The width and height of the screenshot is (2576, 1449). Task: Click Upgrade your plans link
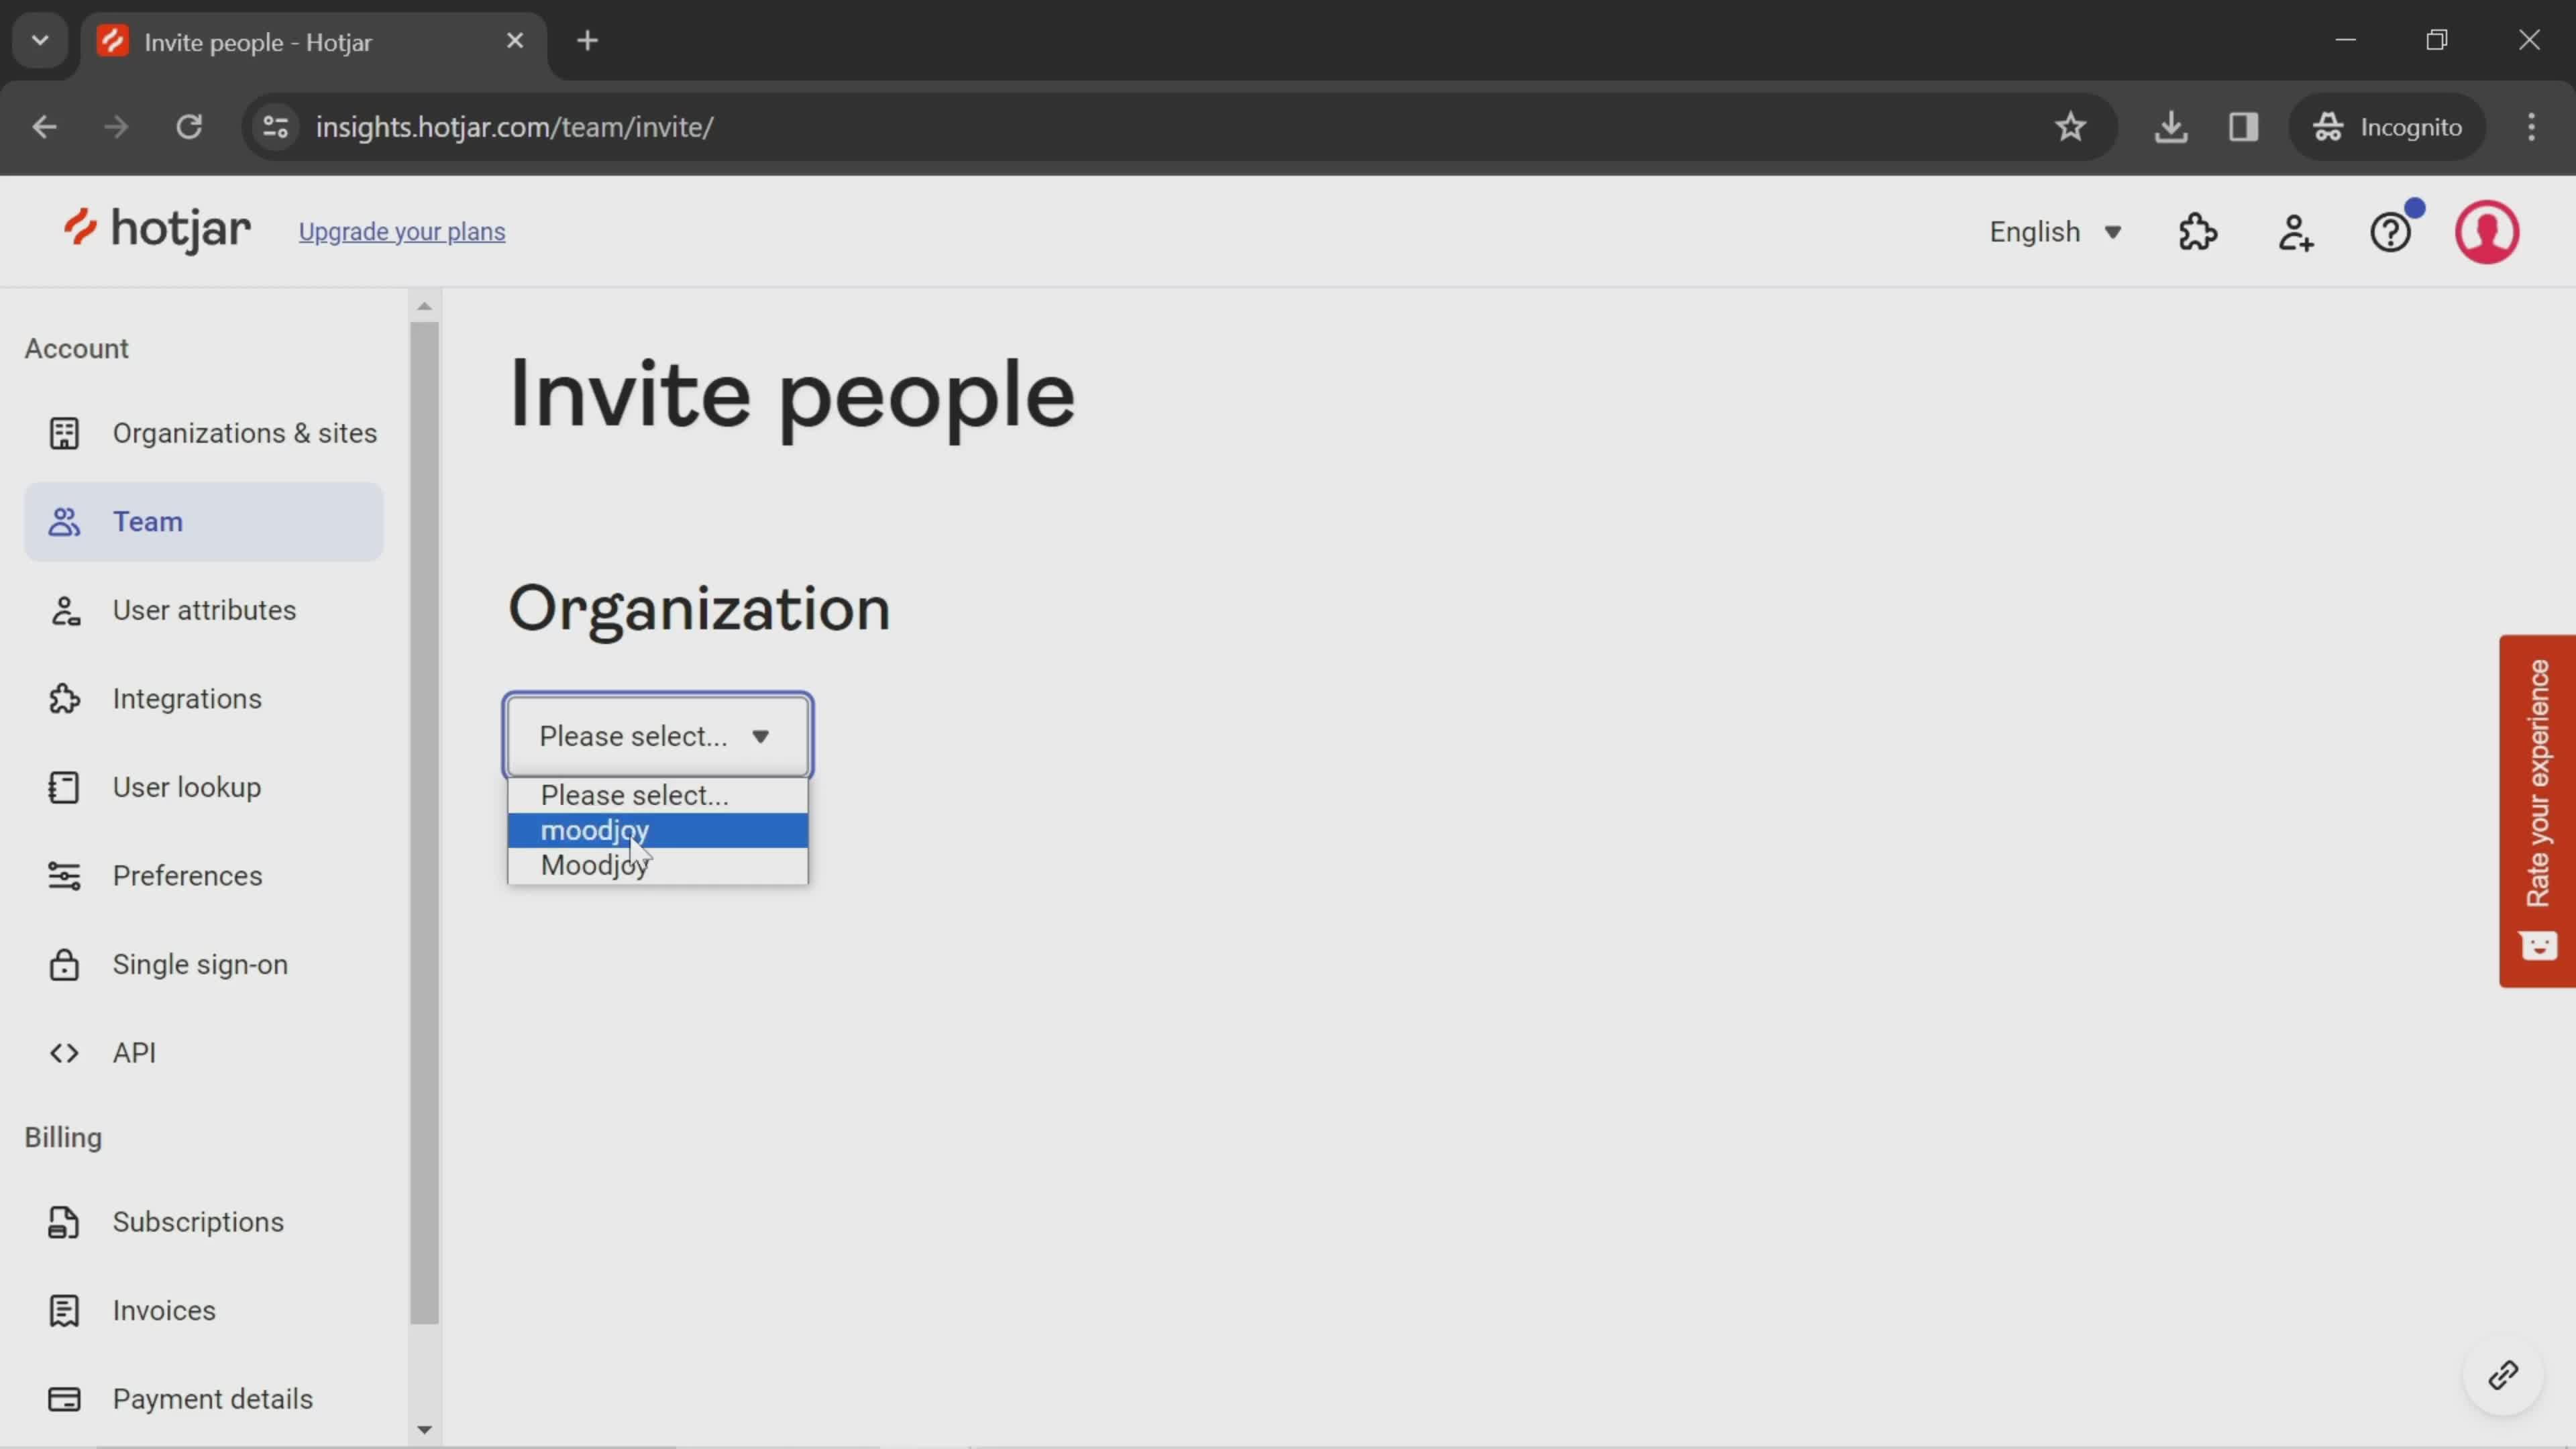point(403,231)
